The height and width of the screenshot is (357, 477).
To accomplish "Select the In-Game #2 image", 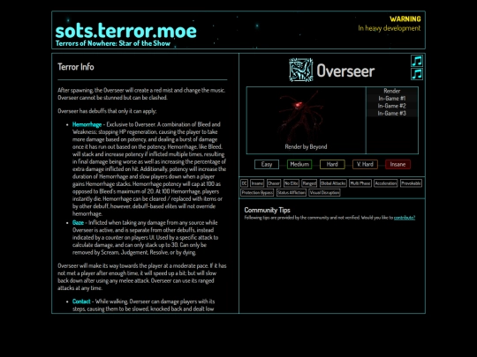I will pyautogui.click(x=392, y=106).
